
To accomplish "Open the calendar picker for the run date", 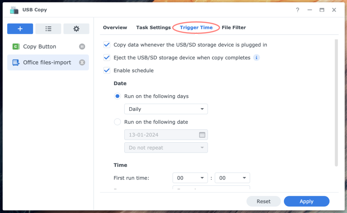I will pos(202,135).
